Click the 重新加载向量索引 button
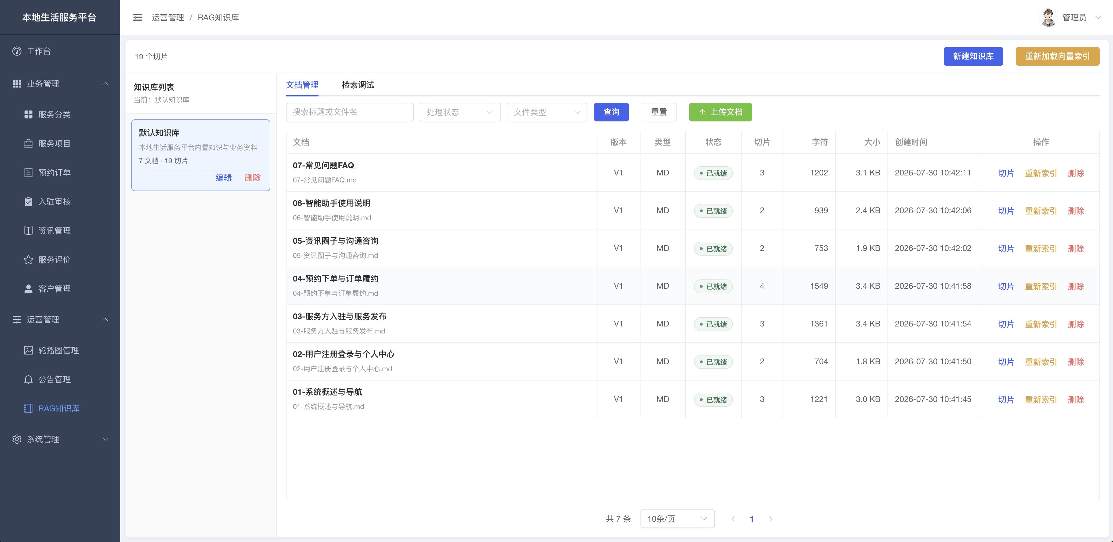 [x=1057, y=56]
